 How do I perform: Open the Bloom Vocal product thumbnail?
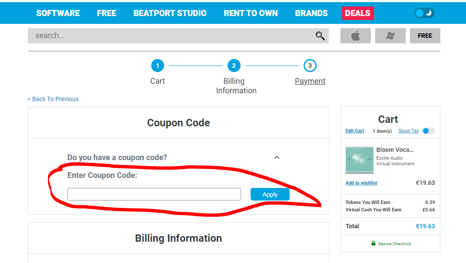(359, 160)
